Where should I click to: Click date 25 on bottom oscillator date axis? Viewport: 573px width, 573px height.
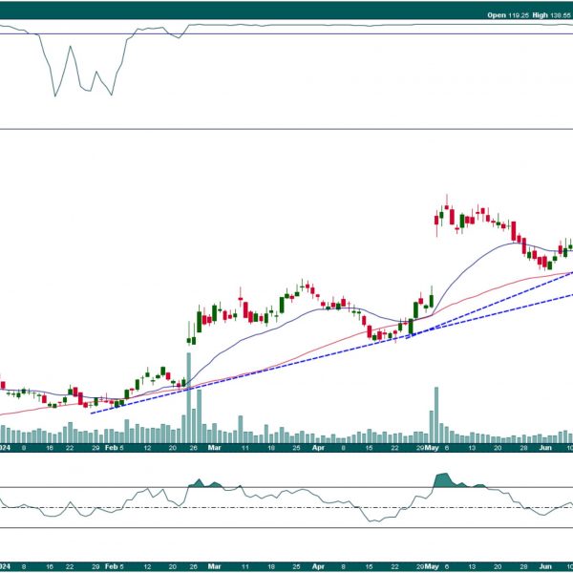[296, 566]
